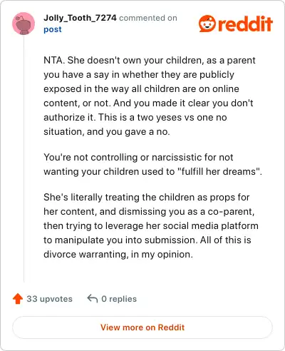Viewport: 285px width, 351px height.
Task: Click the phrase "two yeses vs one no"
Action: (182, 118)
